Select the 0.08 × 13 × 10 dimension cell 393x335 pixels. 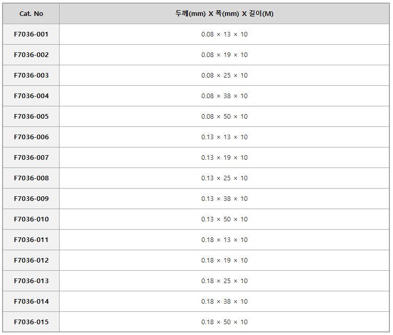coord(224,34)
